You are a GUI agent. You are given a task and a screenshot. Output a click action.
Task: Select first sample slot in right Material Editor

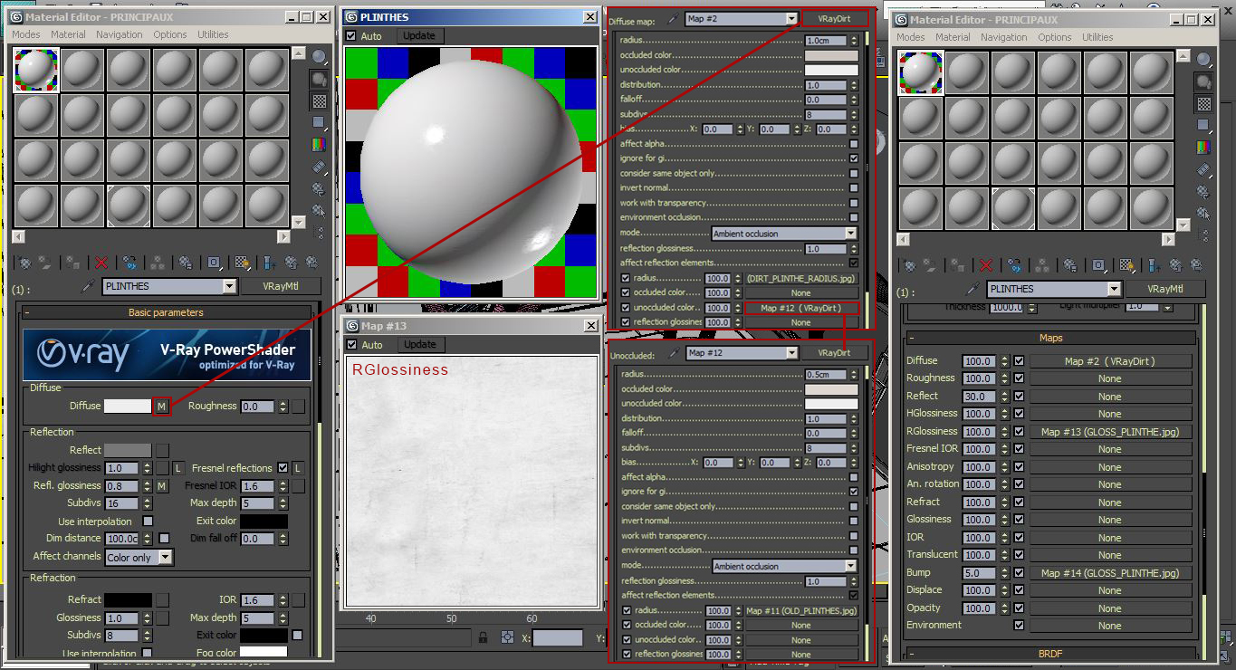tap(920, 72)
